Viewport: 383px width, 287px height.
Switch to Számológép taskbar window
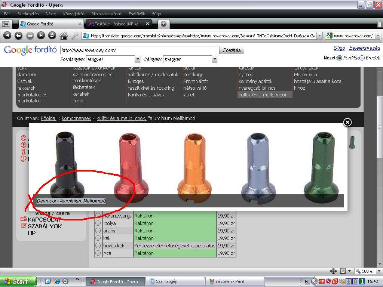[x=175, y=281]
